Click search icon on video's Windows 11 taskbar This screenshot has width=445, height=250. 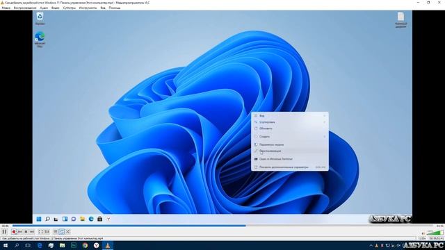pos(47,219)
